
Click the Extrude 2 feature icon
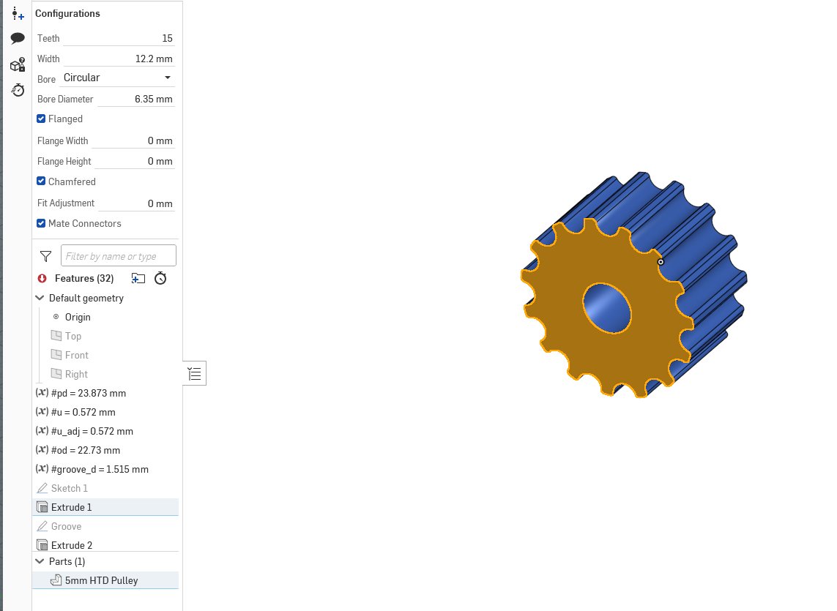42,545
